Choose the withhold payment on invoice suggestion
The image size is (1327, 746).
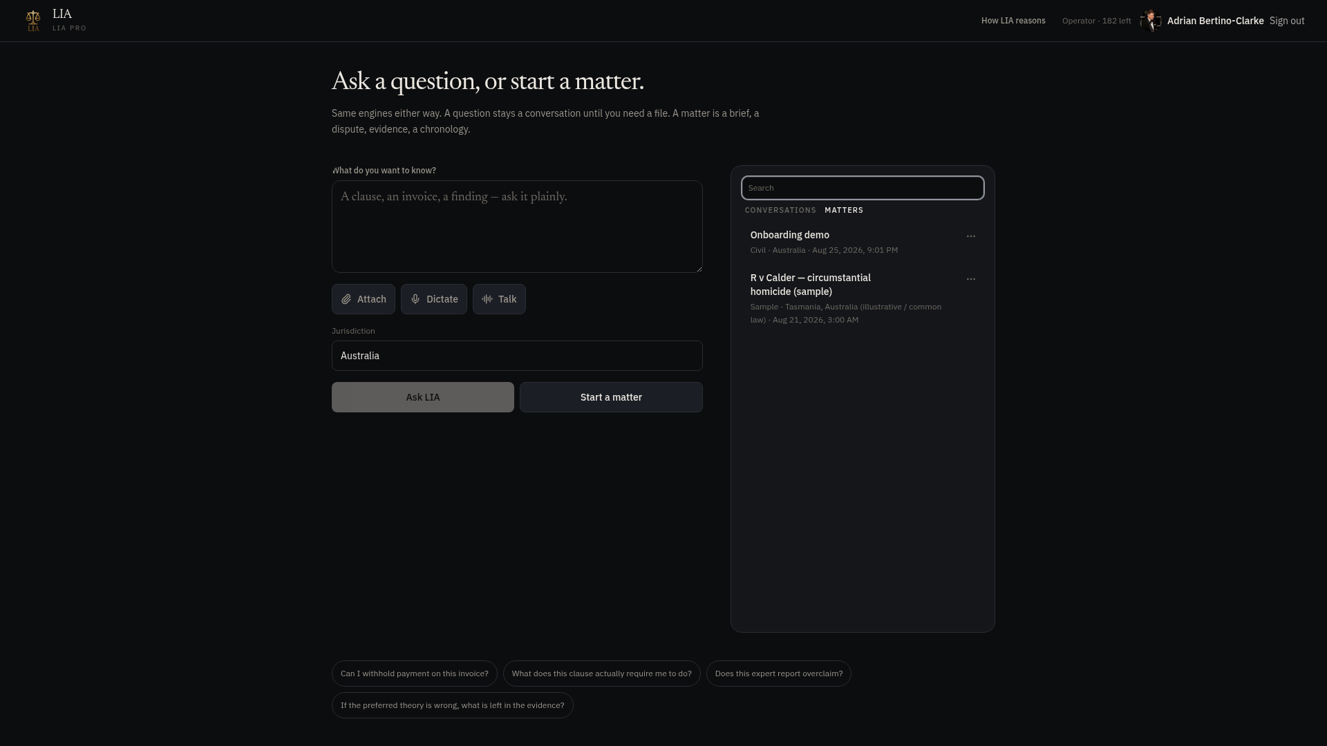pos(415,673)
